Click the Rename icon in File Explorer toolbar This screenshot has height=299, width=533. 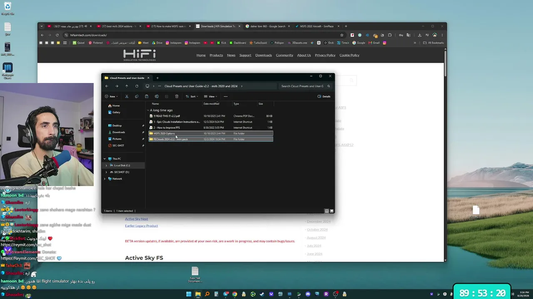(157, 96)
